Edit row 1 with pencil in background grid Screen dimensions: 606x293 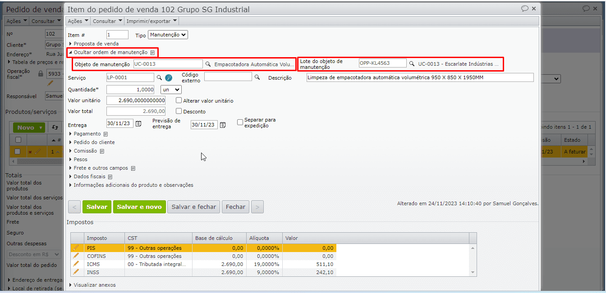pos(37,152)
